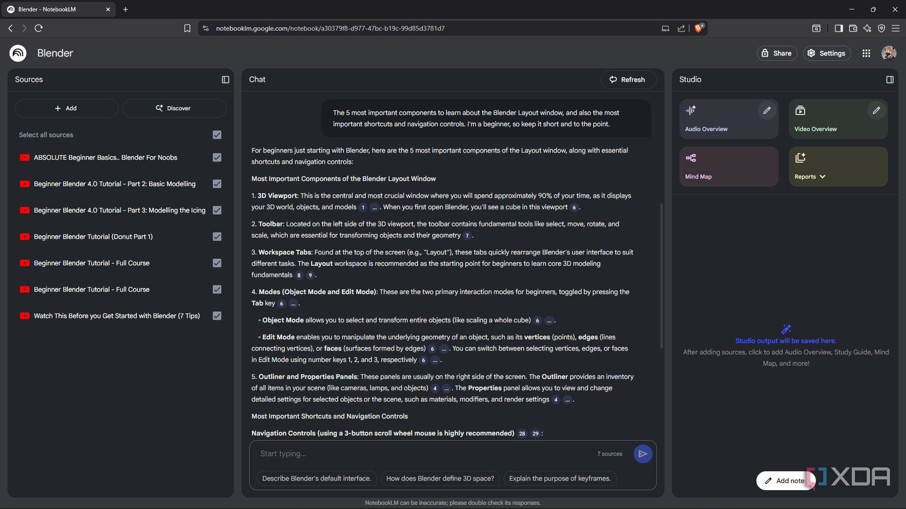Click Refresh in Chat panel

(x=628, y=80)
